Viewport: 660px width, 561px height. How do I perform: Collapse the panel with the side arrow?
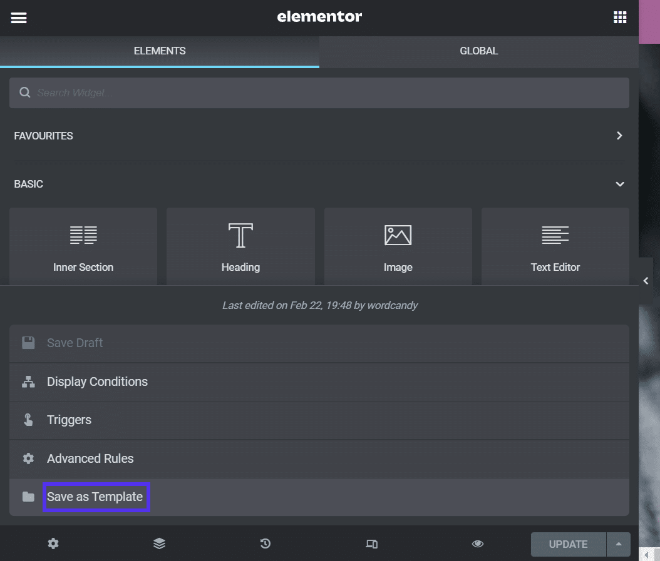tap(646, 280)
